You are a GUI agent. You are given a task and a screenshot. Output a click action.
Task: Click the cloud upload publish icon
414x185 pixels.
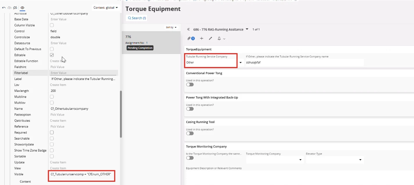click(9, 8)
